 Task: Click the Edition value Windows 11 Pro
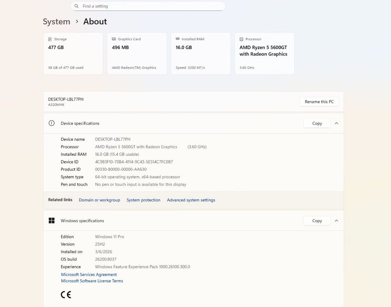pyautogui.click(x=109, y=237)
